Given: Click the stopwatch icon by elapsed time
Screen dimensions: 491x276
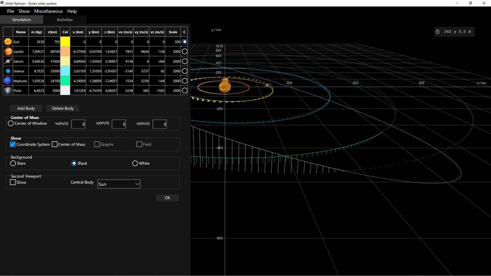Looking at the screenshot, I should click(x=438, y=32).
